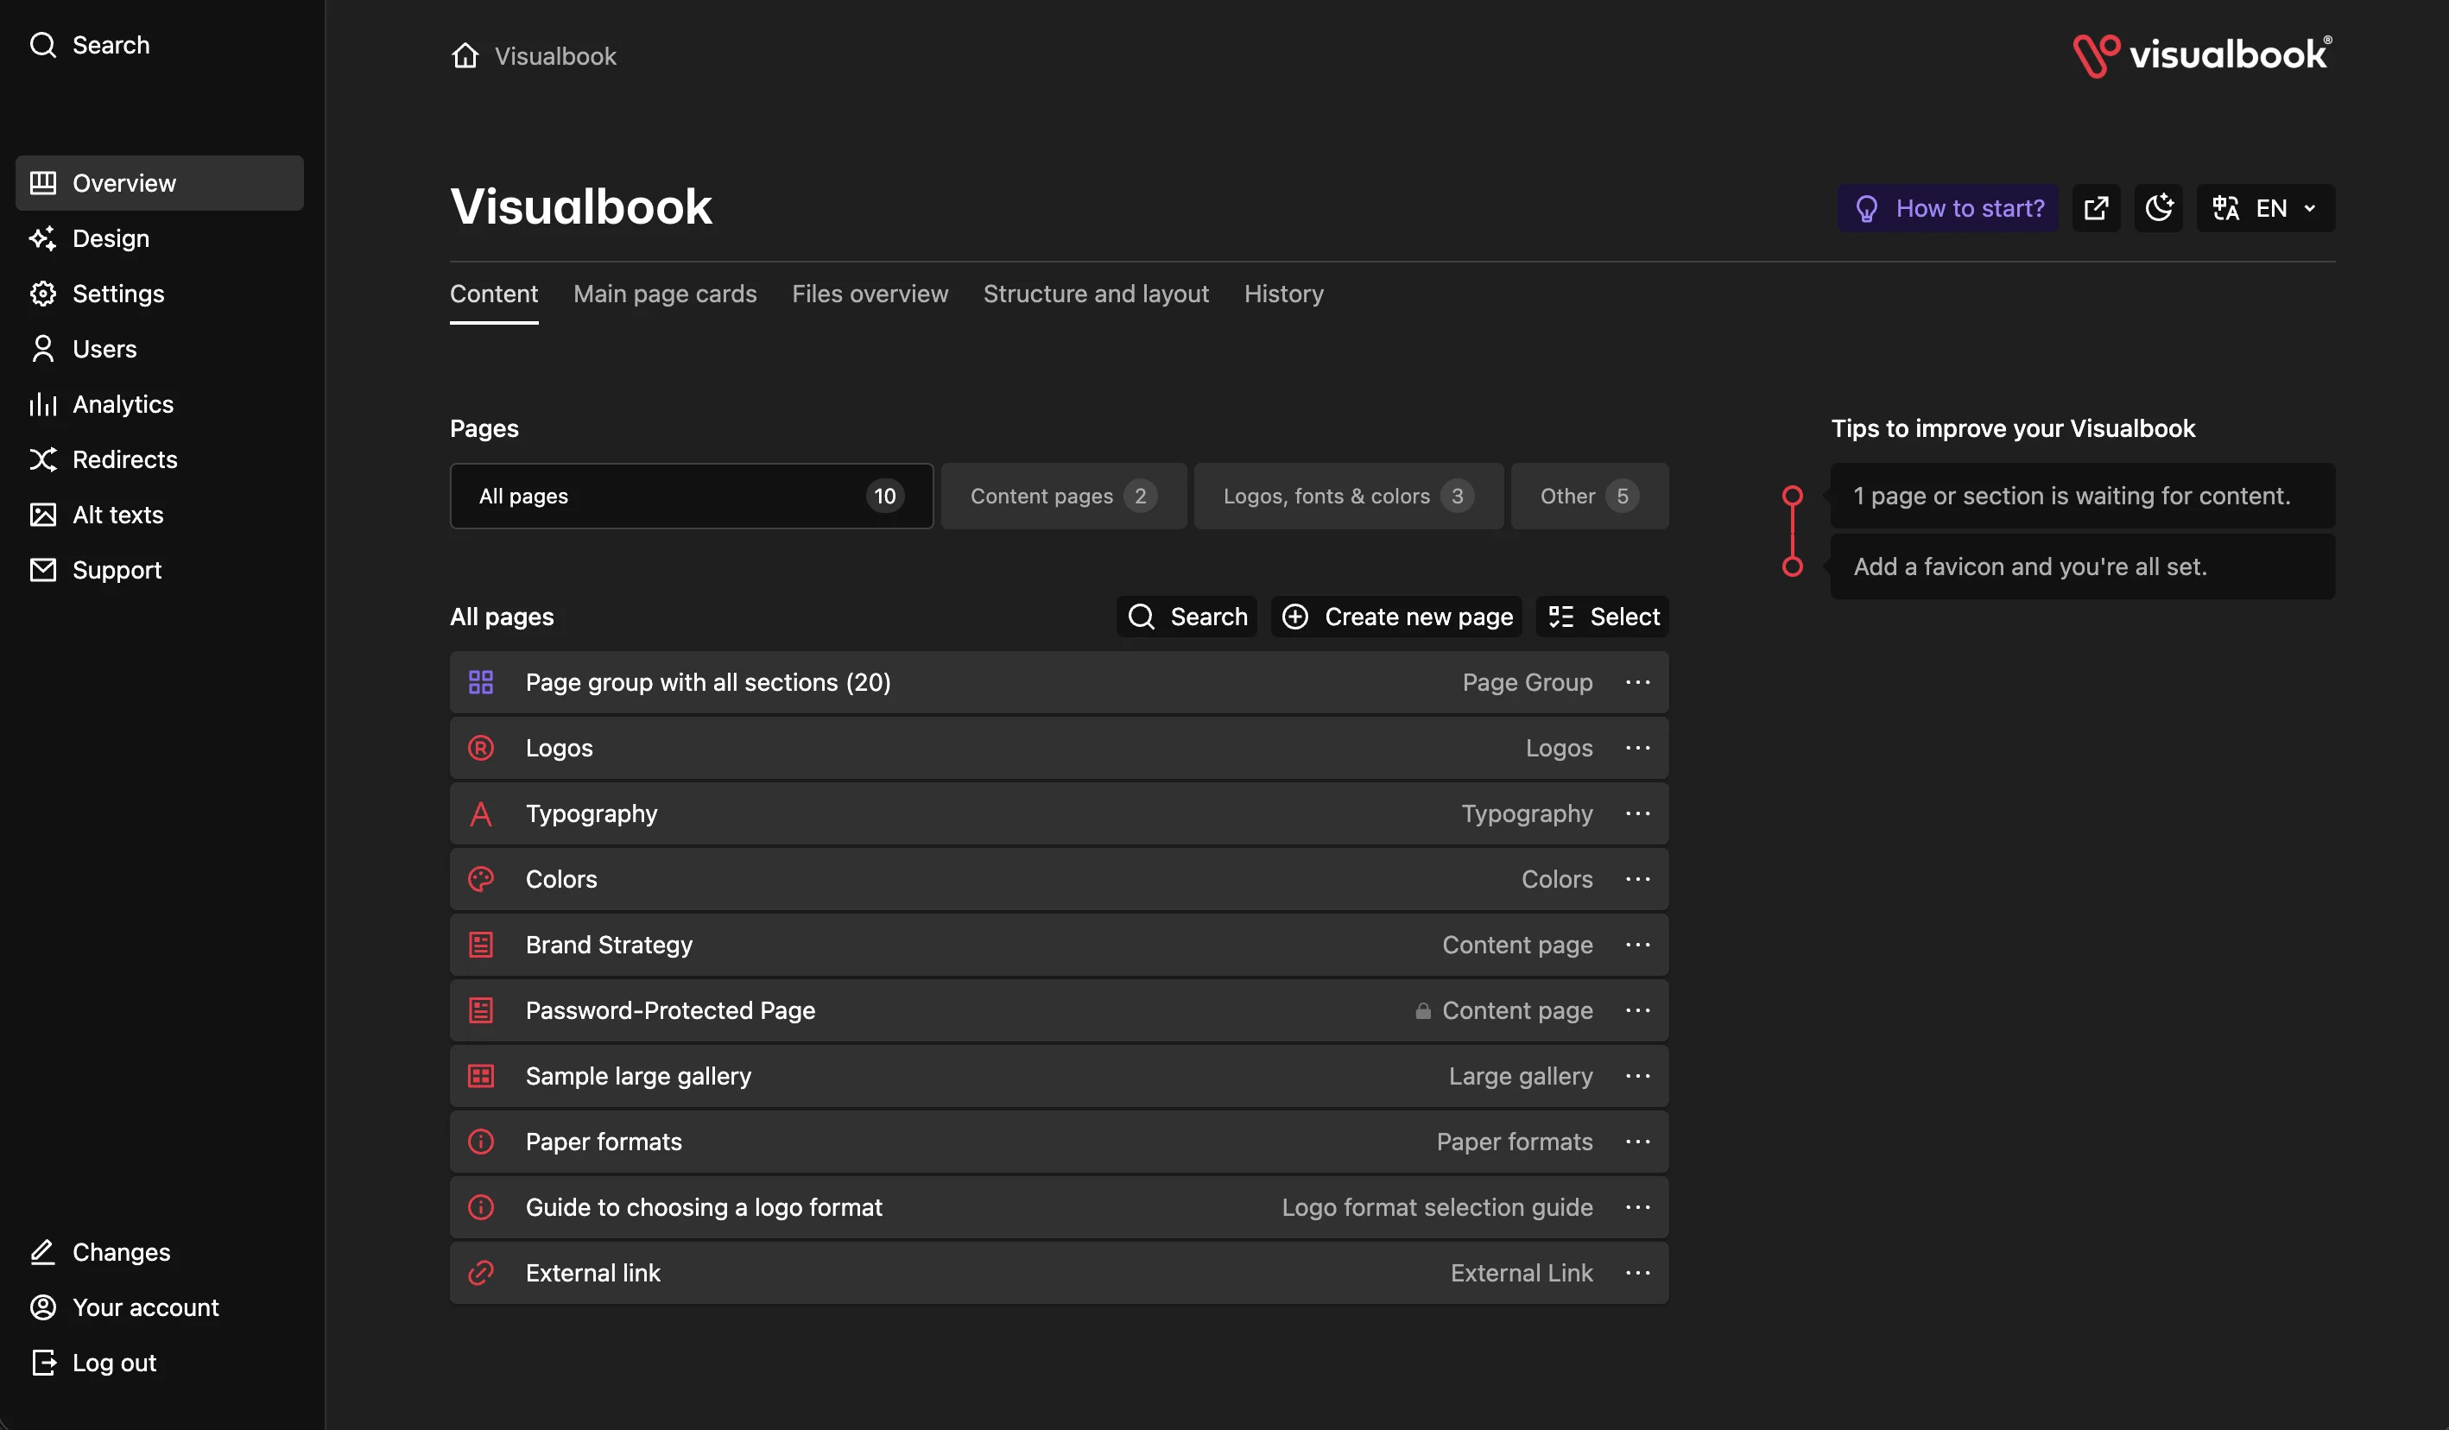Click the Logos registered-mark icon
2449x1430 pixels.
coord(481,748)
